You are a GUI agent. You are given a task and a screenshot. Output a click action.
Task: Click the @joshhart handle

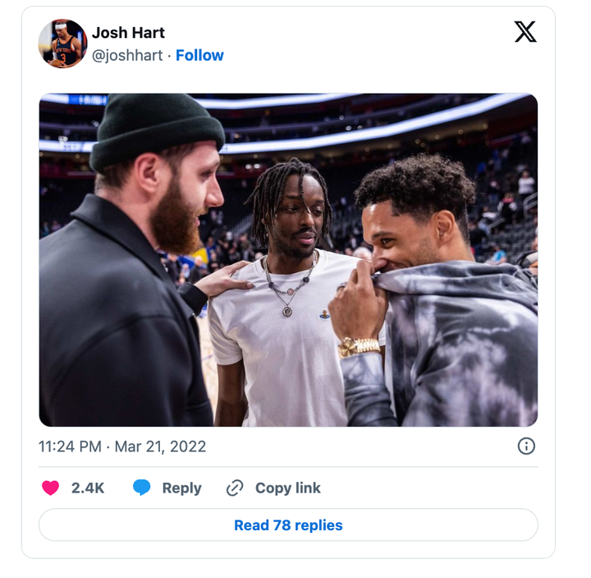click(x=127, y=55)
